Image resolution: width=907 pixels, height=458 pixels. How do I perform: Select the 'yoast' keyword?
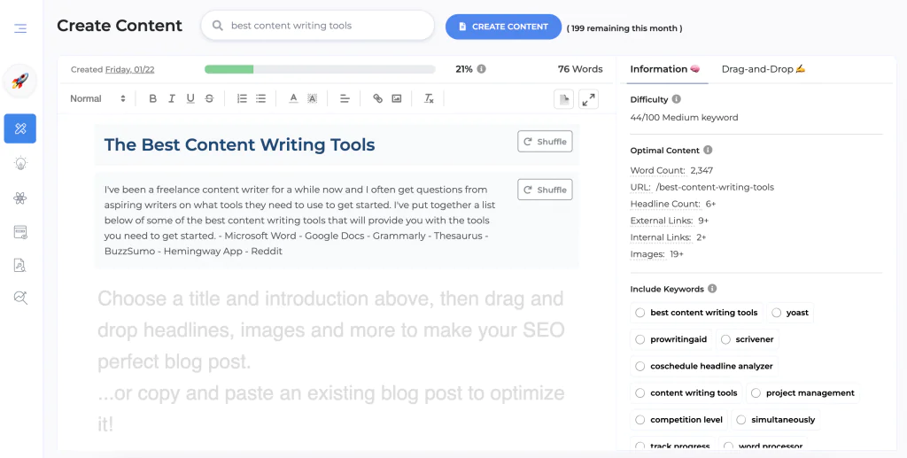point(790,312)
